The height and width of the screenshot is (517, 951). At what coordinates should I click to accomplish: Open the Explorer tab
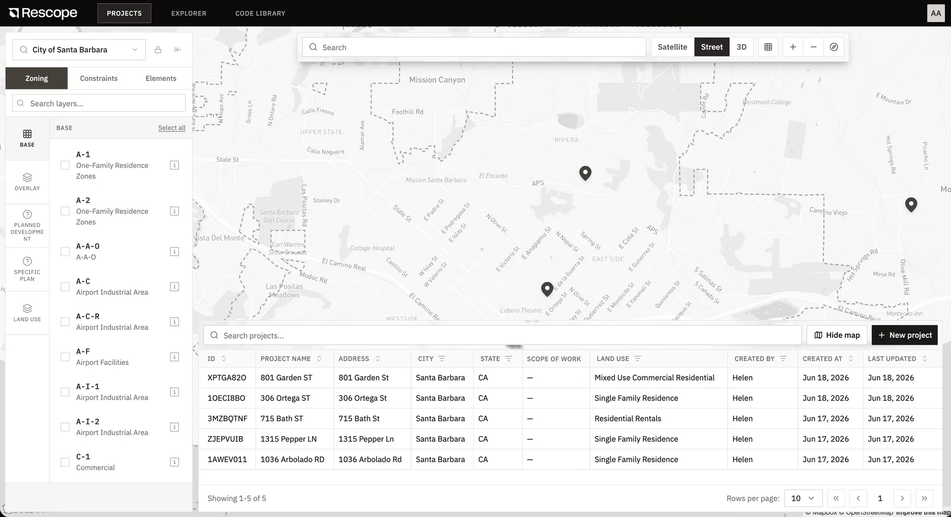tap(189, 13)
